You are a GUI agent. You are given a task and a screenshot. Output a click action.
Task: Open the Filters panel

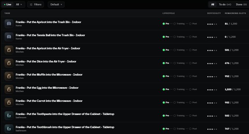click(x=36, y=4)
